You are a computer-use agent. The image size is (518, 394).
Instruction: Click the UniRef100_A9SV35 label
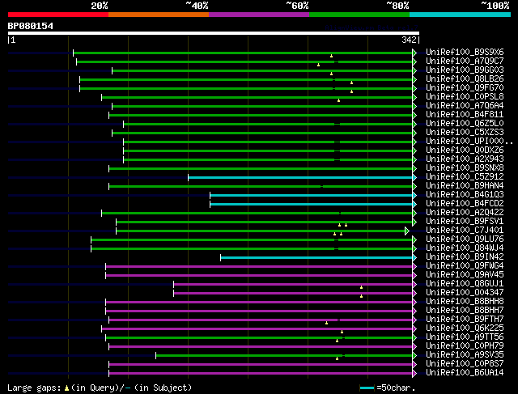click(465, 355)
